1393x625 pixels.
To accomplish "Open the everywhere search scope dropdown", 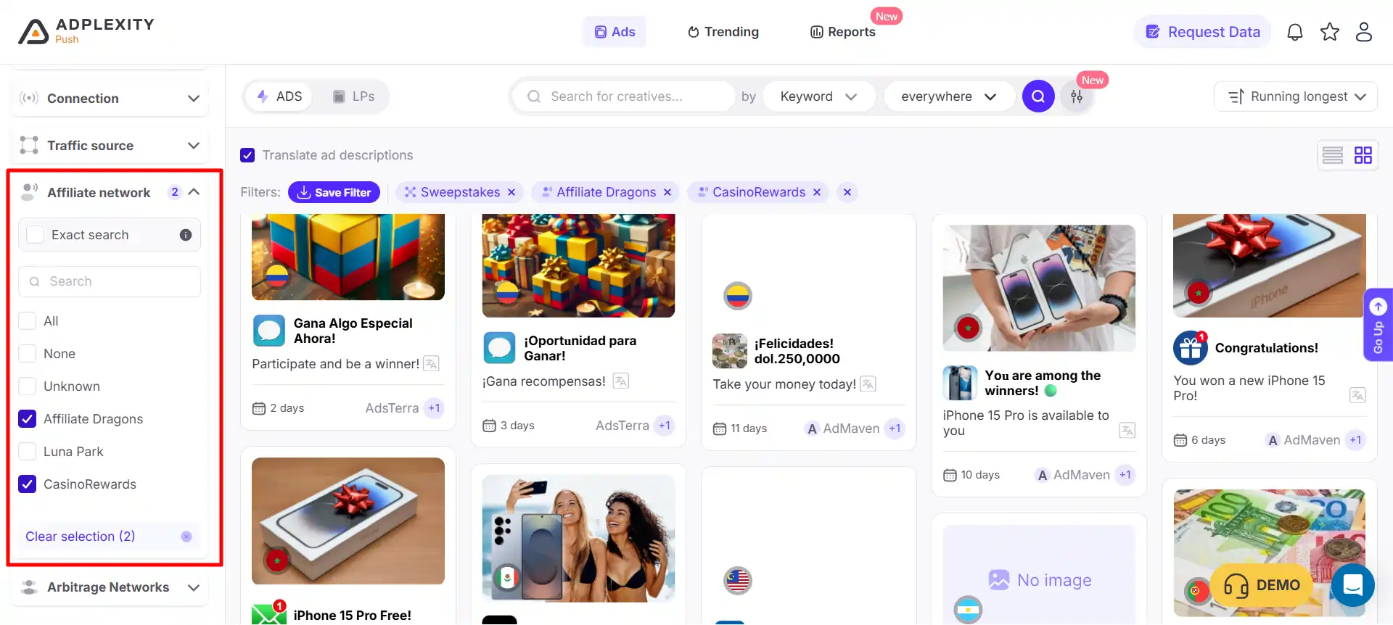I will pyautogui.click(x=949, y=96).
